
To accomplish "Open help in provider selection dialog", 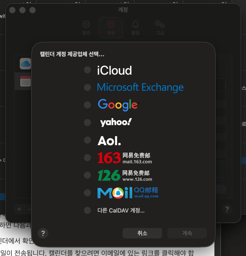I will coord(43,233).
